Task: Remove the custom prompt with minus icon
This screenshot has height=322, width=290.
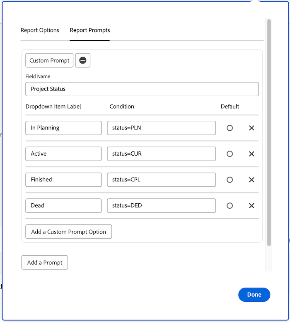Action: 82,61
